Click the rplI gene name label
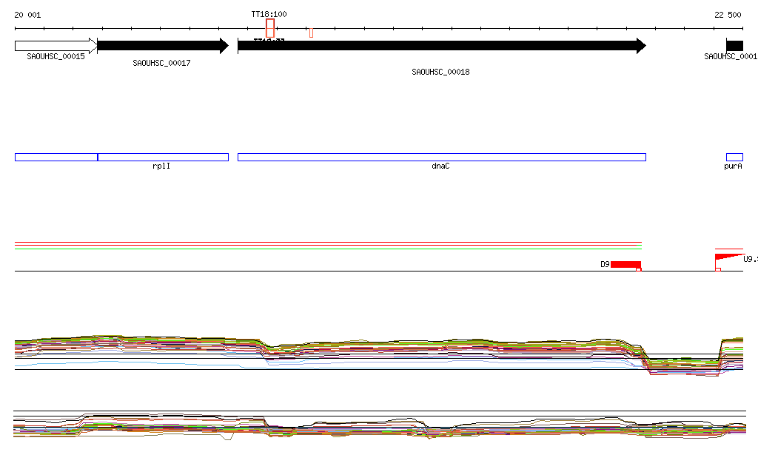This screenshot has height=452, width=758. coord(161,166)
